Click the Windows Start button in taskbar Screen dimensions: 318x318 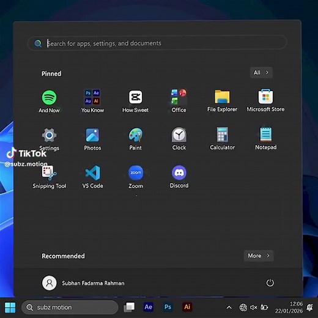click(x=10, y=308)
